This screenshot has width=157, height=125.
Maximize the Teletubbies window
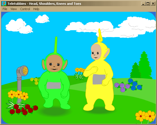(148, 4)
